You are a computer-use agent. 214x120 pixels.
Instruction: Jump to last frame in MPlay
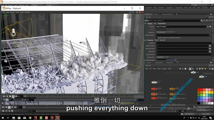click(x=16, y=96)
